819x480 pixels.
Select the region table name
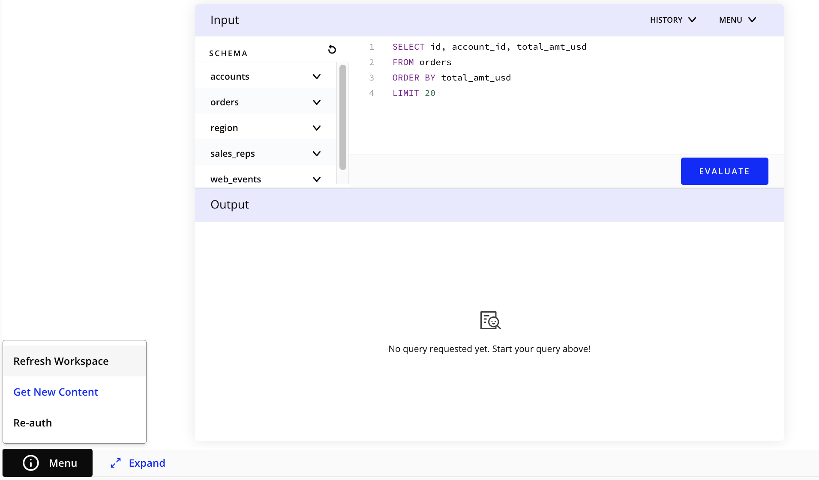pyautogui.click(x=224, y=128)
